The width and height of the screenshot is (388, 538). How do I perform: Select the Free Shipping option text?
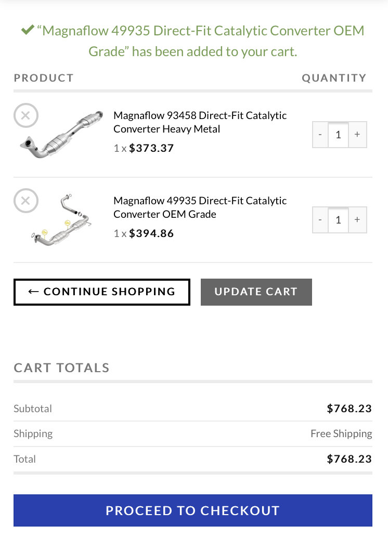[341, 434]
